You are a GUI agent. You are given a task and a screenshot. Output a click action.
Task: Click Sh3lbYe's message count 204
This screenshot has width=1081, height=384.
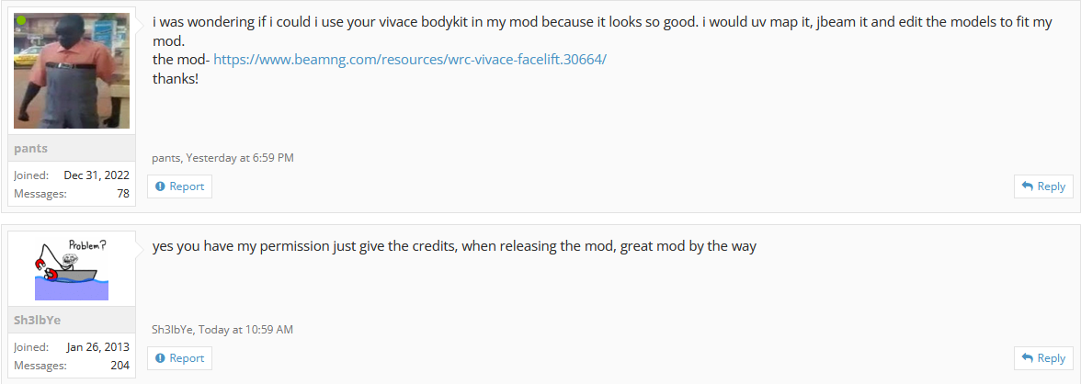pyautogui.click(x=119, y=366)
